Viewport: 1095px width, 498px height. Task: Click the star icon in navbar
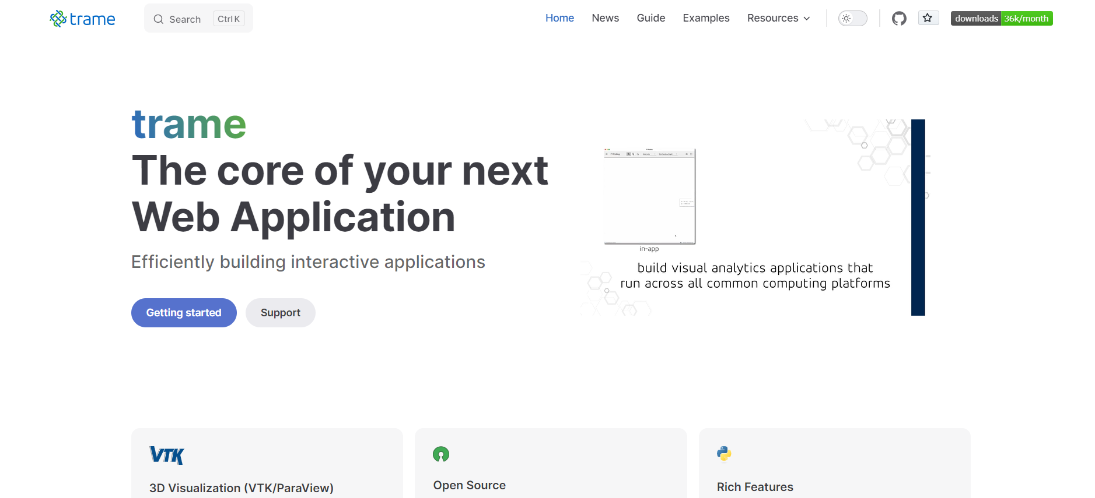(x=928, y=18)
